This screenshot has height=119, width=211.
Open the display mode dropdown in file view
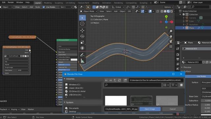pyautogui.click(x=166, y=85)
